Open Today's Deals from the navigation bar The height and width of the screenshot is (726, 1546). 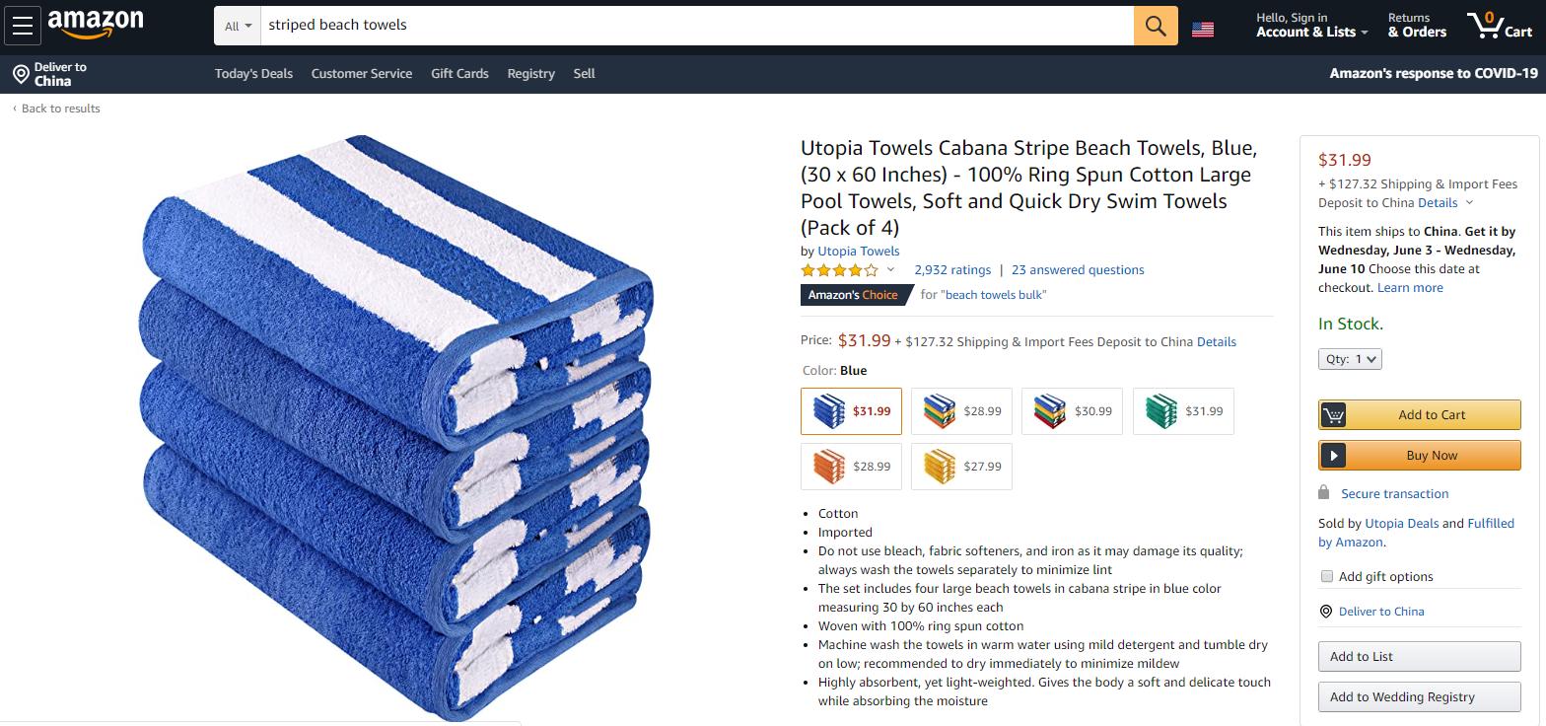coord(253,73)
